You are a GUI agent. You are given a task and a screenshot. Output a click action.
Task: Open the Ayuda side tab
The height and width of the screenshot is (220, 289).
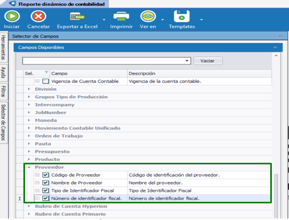[3, 72]
